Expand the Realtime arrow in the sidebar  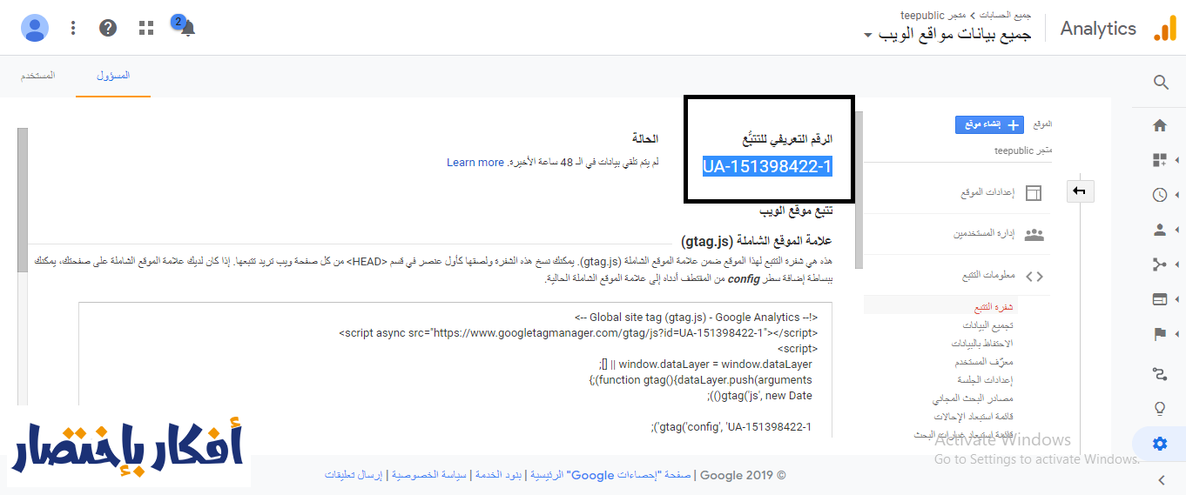point(1177,195)
